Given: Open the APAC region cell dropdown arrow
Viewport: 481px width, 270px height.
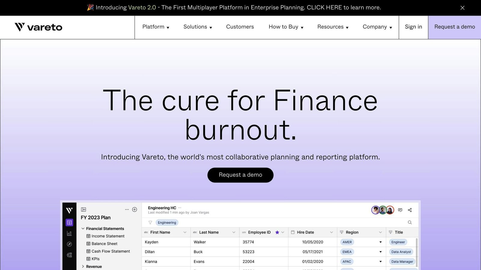Looking at the screenshot, I should [x=380, y=262].
